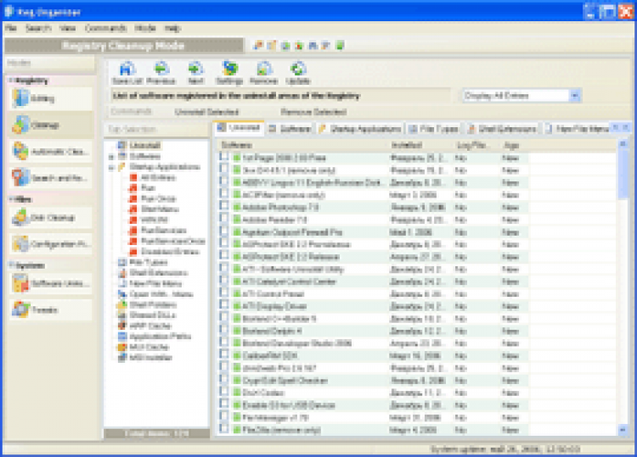
Task: Open Search and Replace in the sidebar
Action: [x=50, y=177]
